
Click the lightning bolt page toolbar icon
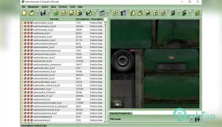click(x=133, y=13)
